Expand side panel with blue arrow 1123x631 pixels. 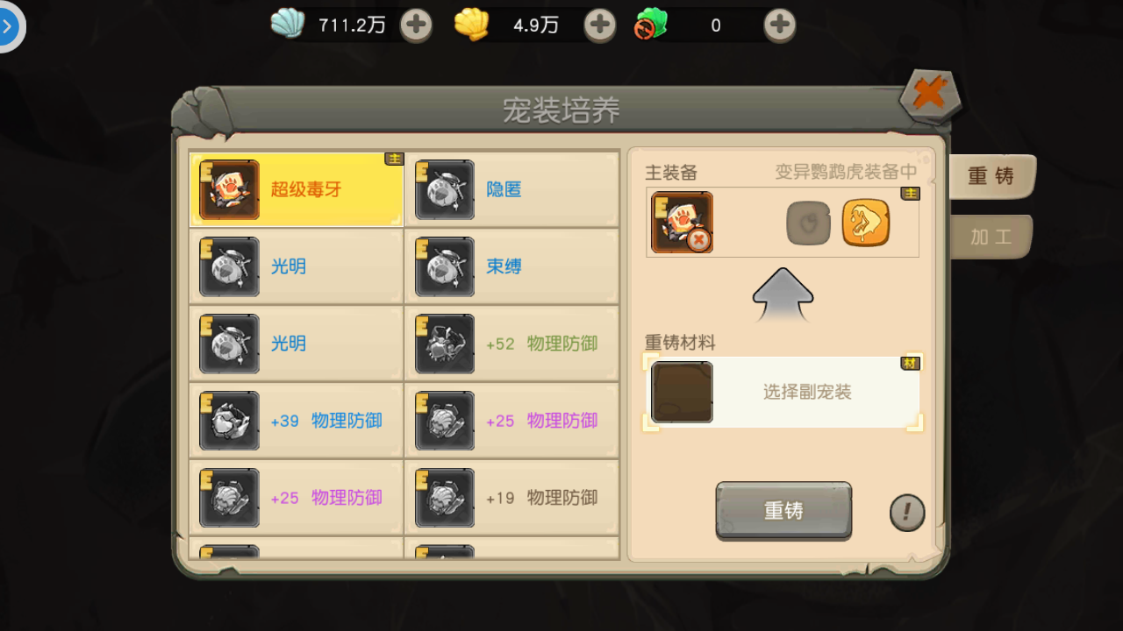point(8,26)
